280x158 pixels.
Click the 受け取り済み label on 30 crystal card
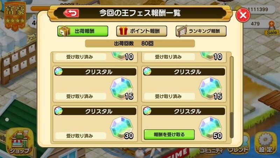coord(80,136)
